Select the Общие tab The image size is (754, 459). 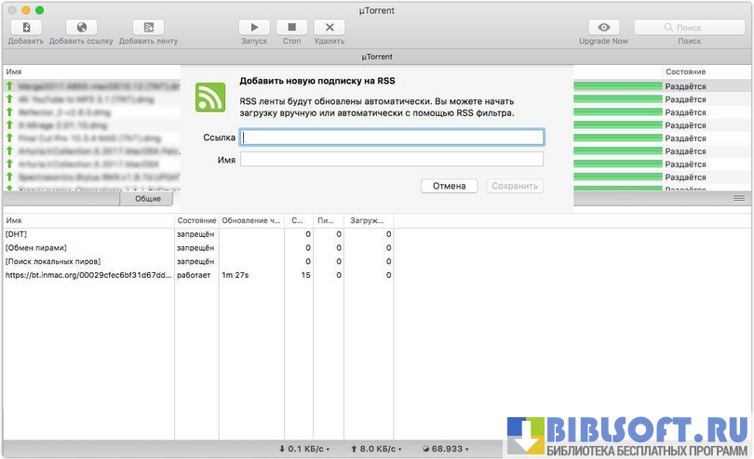pos(147,199)
